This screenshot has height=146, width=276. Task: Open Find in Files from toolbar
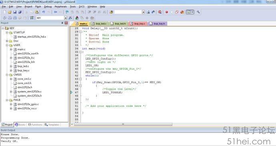(111, 12)
